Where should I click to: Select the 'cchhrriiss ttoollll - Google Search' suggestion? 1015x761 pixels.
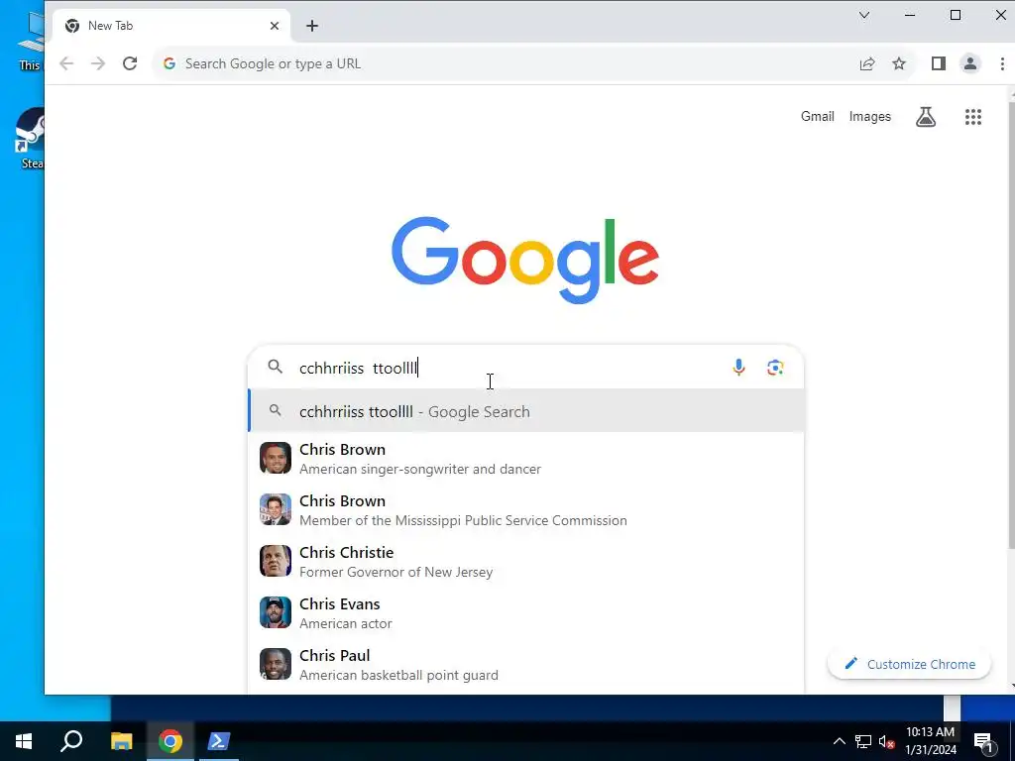point(526,411)
